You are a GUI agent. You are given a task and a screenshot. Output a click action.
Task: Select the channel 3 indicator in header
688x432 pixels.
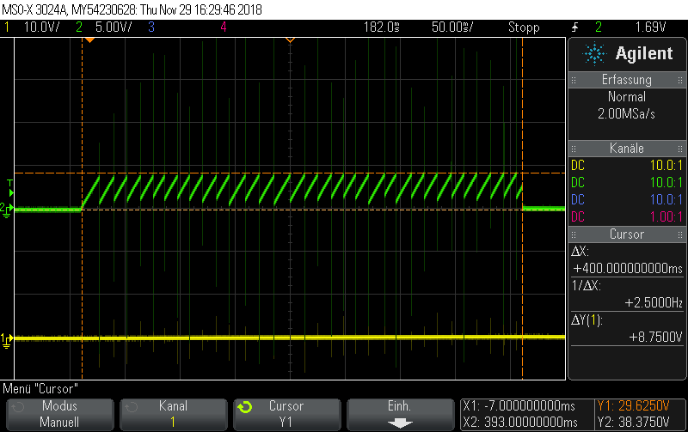[x=151, y=27]
